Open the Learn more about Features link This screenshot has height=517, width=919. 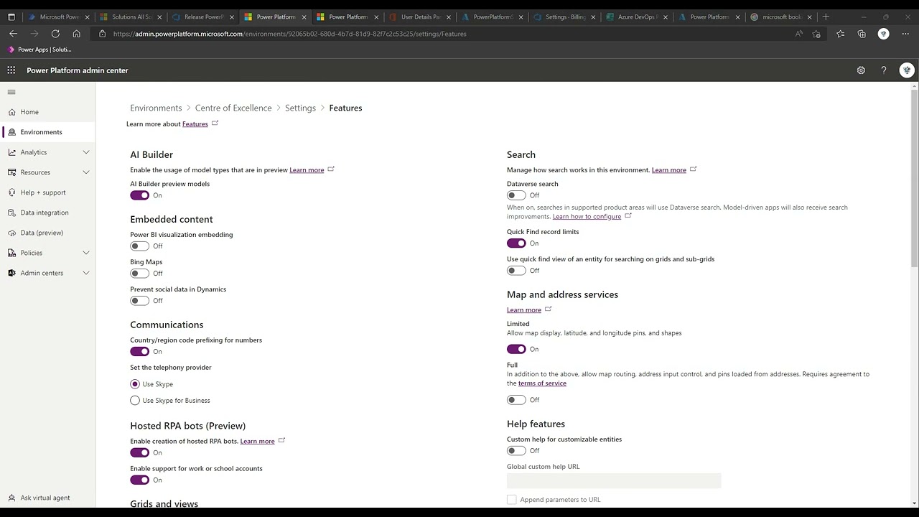(195, 124)
